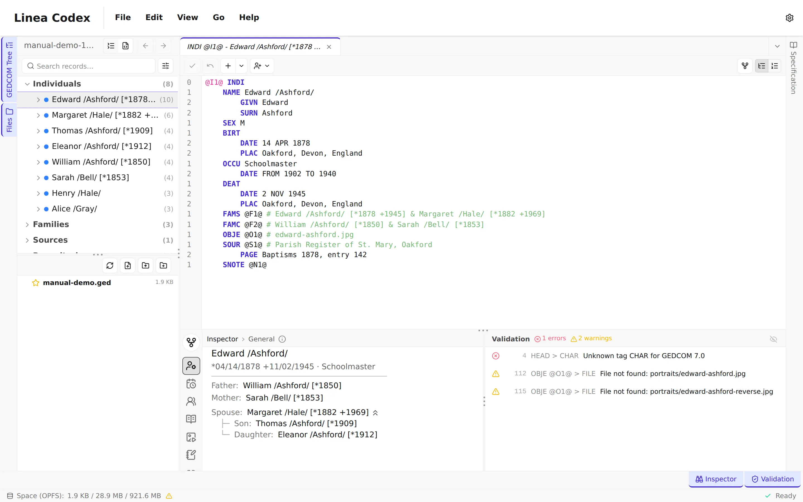This screenshot has width=803, height=502.
Task: Open the Help menu
Action: pyautogui.click(x=249, y=18)
